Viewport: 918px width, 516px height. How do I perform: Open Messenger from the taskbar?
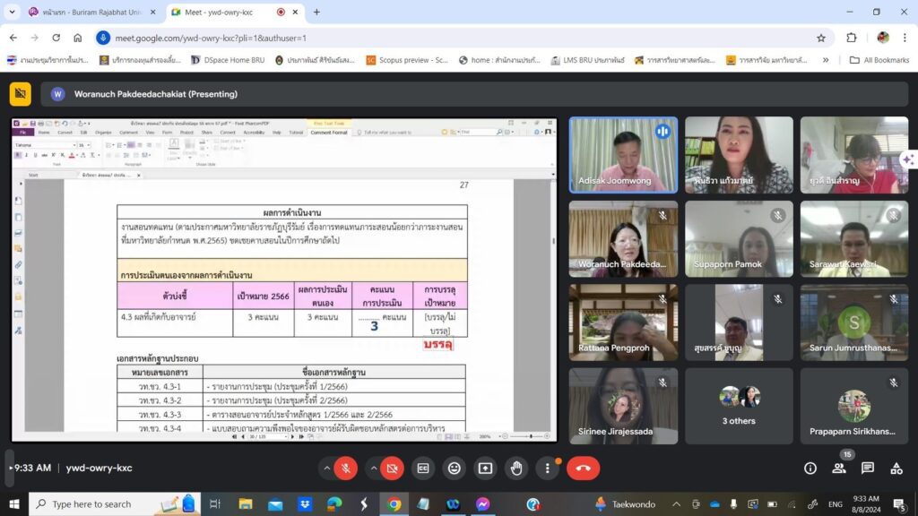pos(483,503)
